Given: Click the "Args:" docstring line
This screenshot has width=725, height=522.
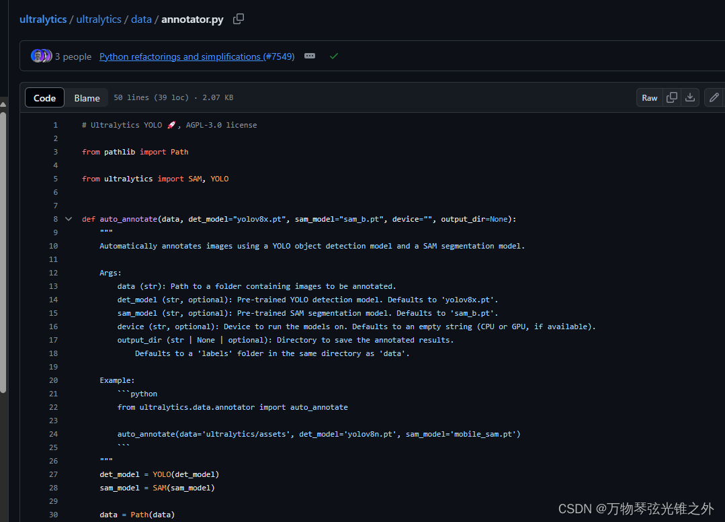Looking at the screenshot, I should pyautogui.click(x=110, y=273).
